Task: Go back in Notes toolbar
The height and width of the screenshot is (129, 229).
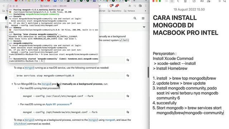Action: (178, 1)
